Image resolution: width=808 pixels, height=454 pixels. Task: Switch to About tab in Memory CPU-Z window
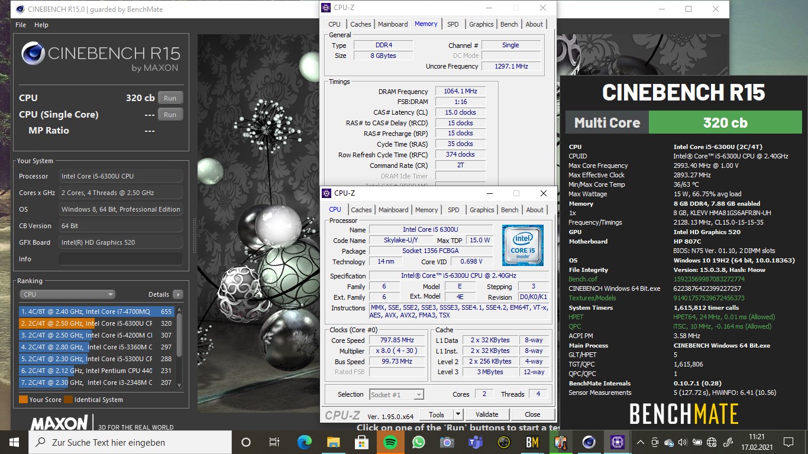534,24
